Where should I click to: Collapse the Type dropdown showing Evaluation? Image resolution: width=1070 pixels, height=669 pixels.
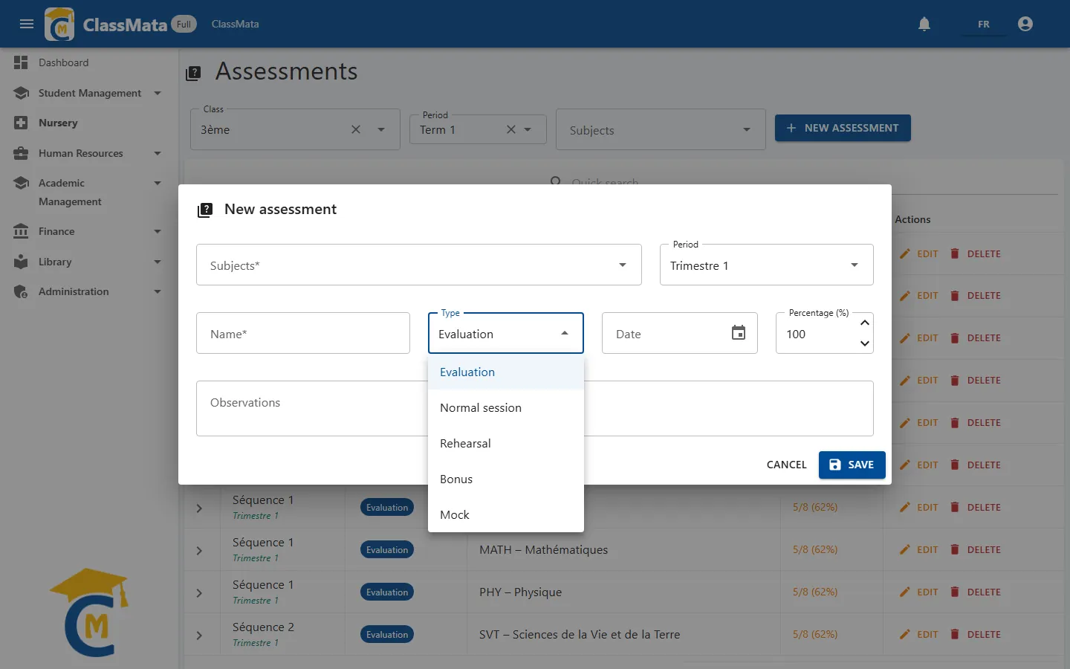(506, 333)
